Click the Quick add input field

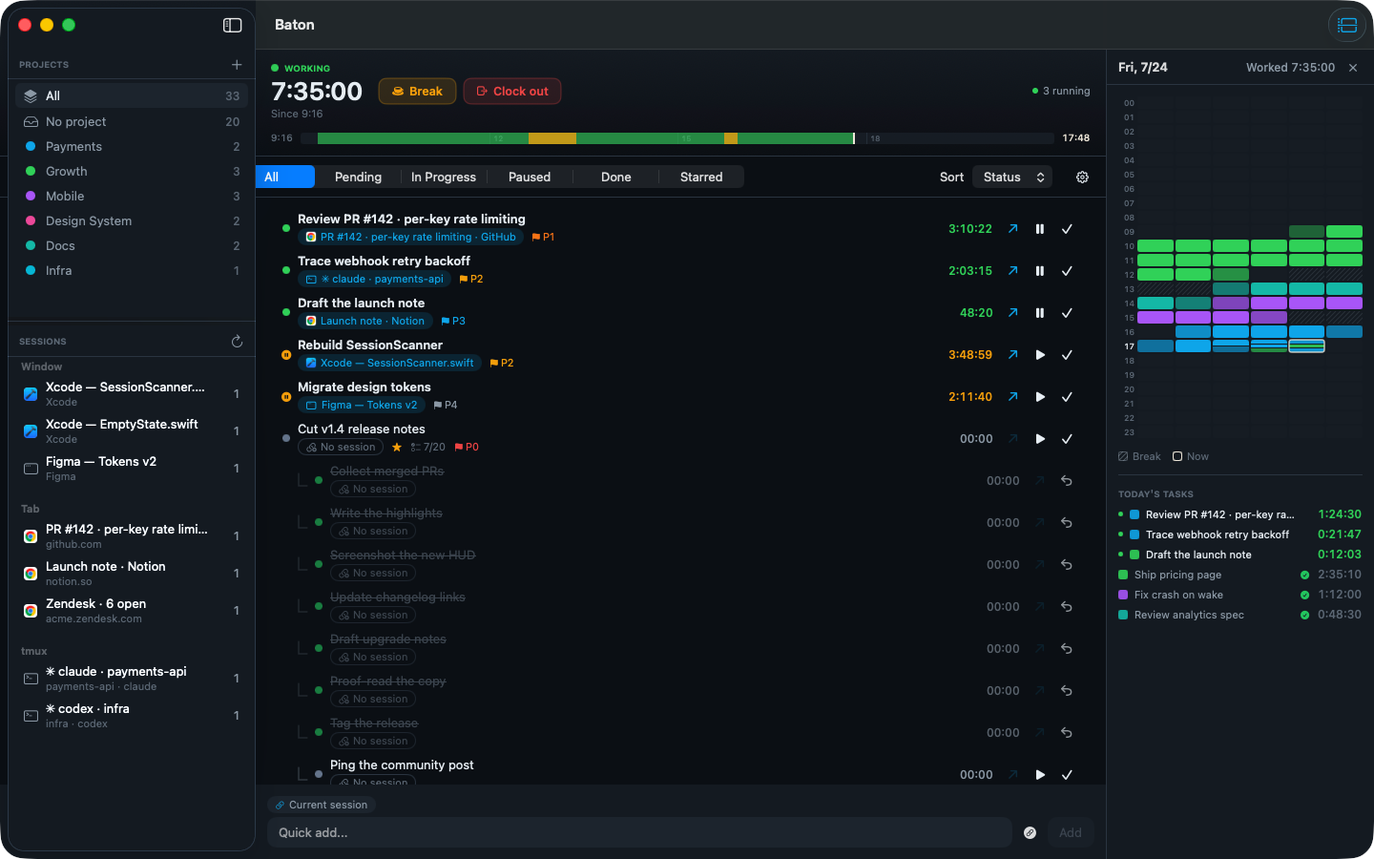639,832
